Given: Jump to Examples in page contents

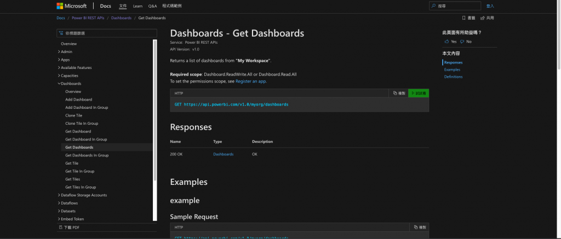Looking at the screenshot, I should click(452, 69).
